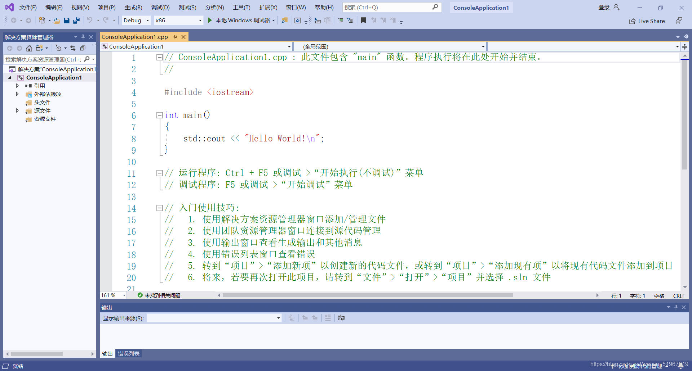692x371 pixels.
Task: Click the 登录 sign-in link
Action: (x=604, y=8)
